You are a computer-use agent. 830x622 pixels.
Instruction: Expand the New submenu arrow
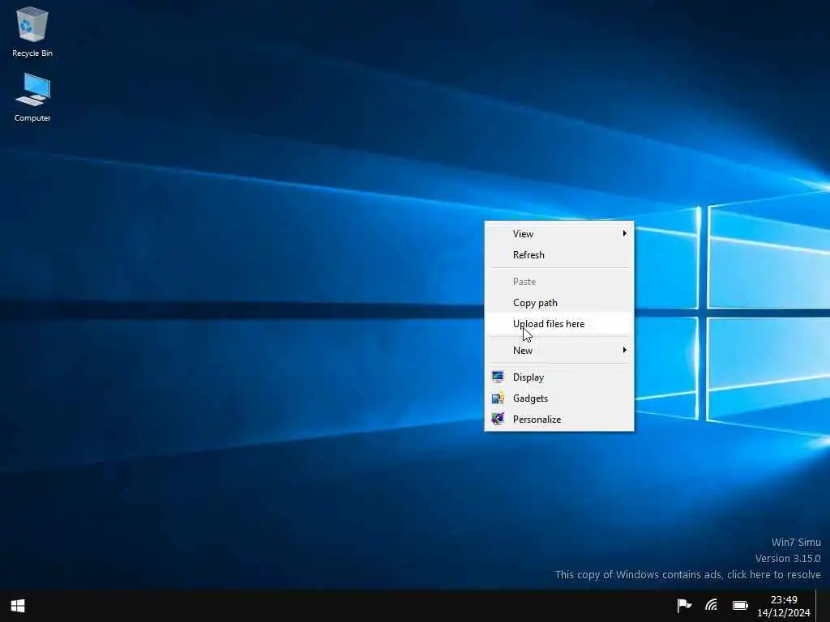[625, 350]
